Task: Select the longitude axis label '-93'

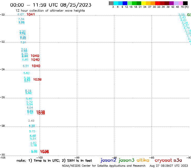Action: [152, 157]
